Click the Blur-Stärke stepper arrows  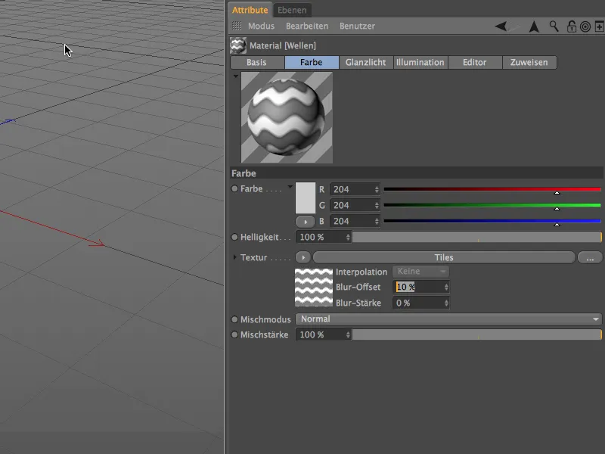pos(446,303)
